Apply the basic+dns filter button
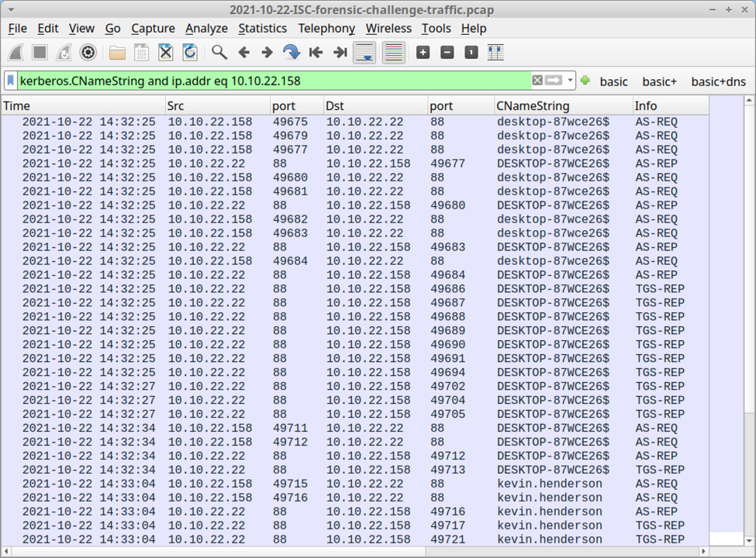This screenshot has width=756, height=558. [x=718, y=81]
